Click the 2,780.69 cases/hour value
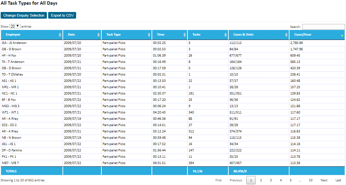This screenshot has height=185, width=346. [x=296, y=43]
